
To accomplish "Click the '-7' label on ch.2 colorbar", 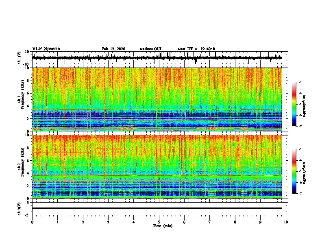I will point(300,194).
